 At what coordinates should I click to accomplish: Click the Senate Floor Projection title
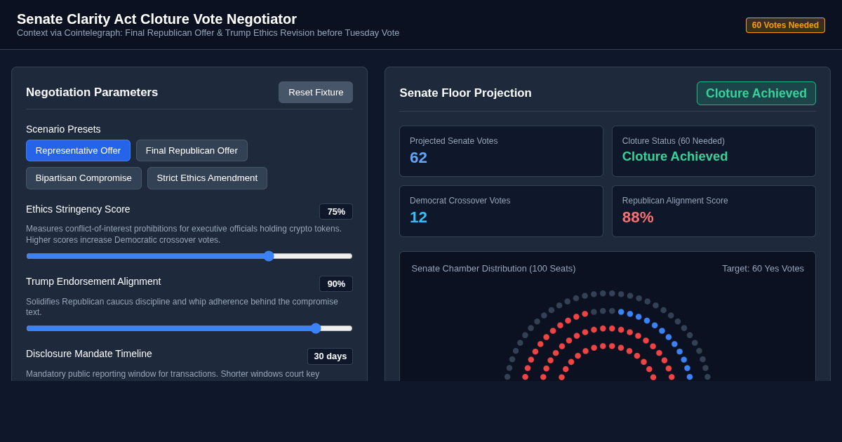point(465,93)
